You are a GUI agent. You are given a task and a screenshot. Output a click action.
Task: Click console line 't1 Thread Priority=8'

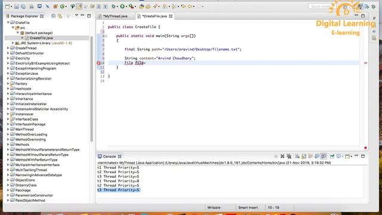(x=118, y=181)
